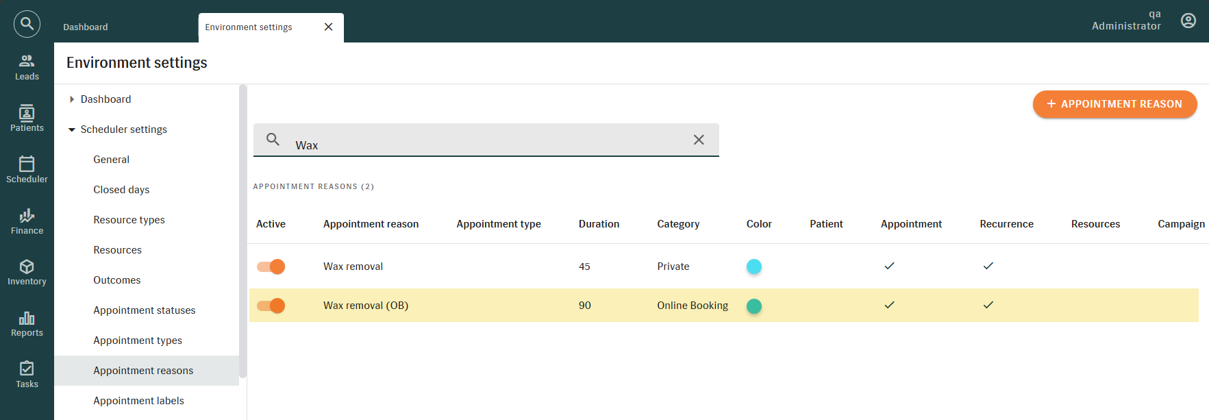The image size is (1209, 420).
Task: Go to Patients in the sidebar
Action: (27, 119)
